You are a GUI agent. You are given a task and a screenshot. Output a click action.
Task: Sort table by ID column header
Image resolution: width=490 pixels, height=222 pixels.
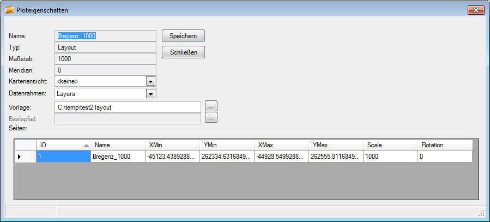point(63,145)
